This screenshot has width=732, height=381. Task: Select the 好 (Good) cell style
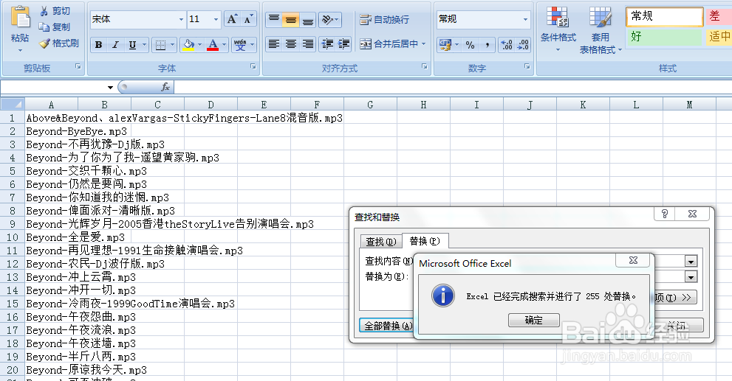(664, 36)
